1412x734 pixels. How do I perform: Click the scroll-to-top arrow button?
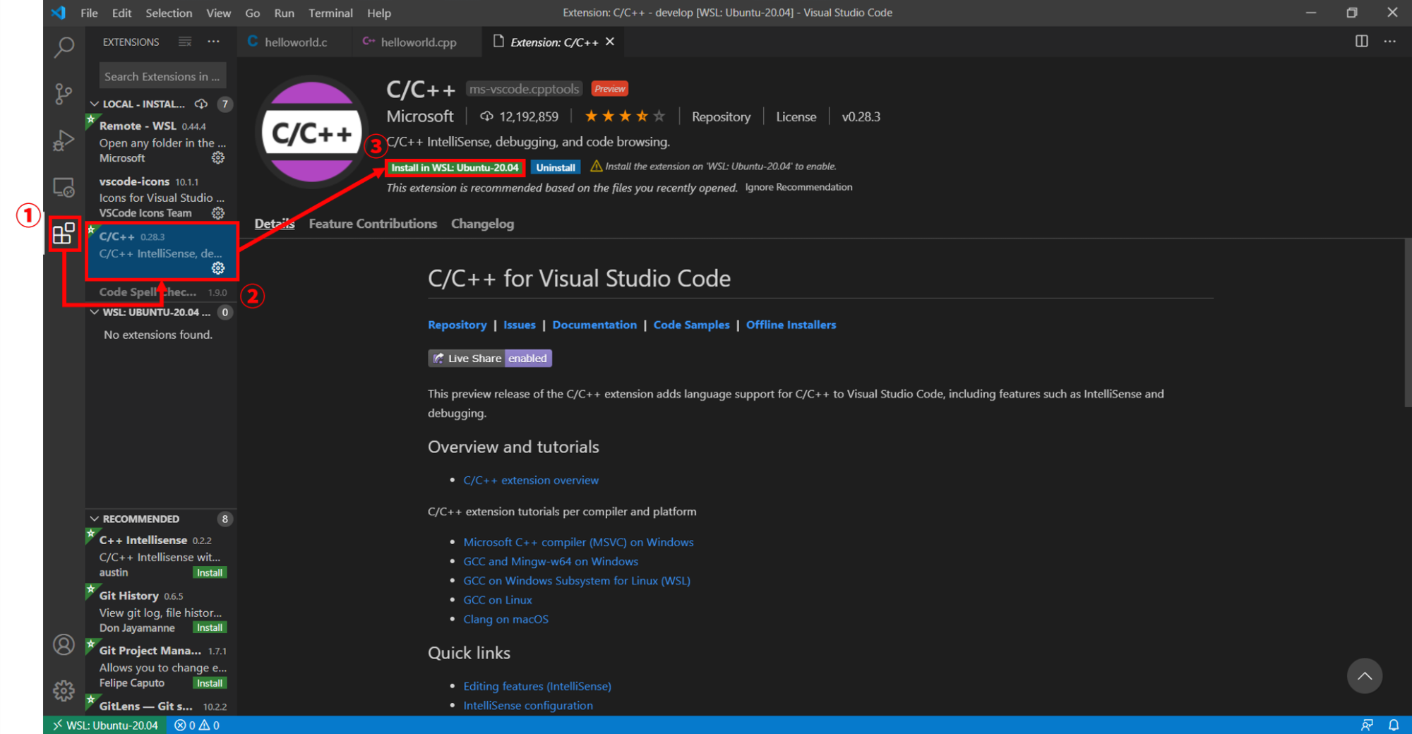click(x=1365, y=676)
